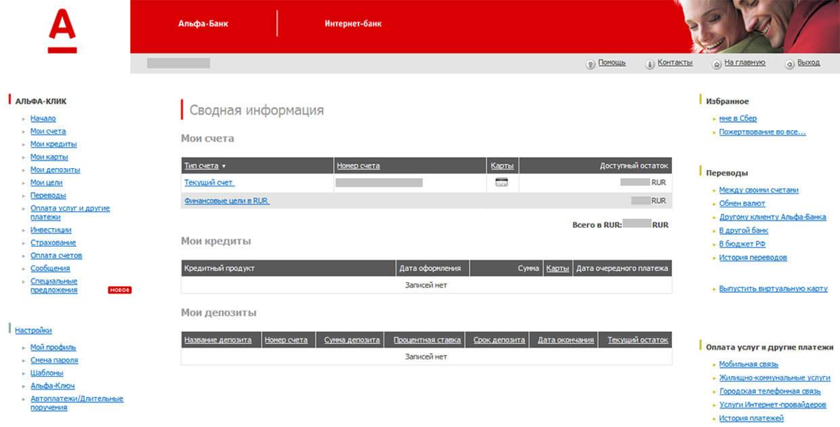Open card icon in Текущий счет row

tap(502, 182)
